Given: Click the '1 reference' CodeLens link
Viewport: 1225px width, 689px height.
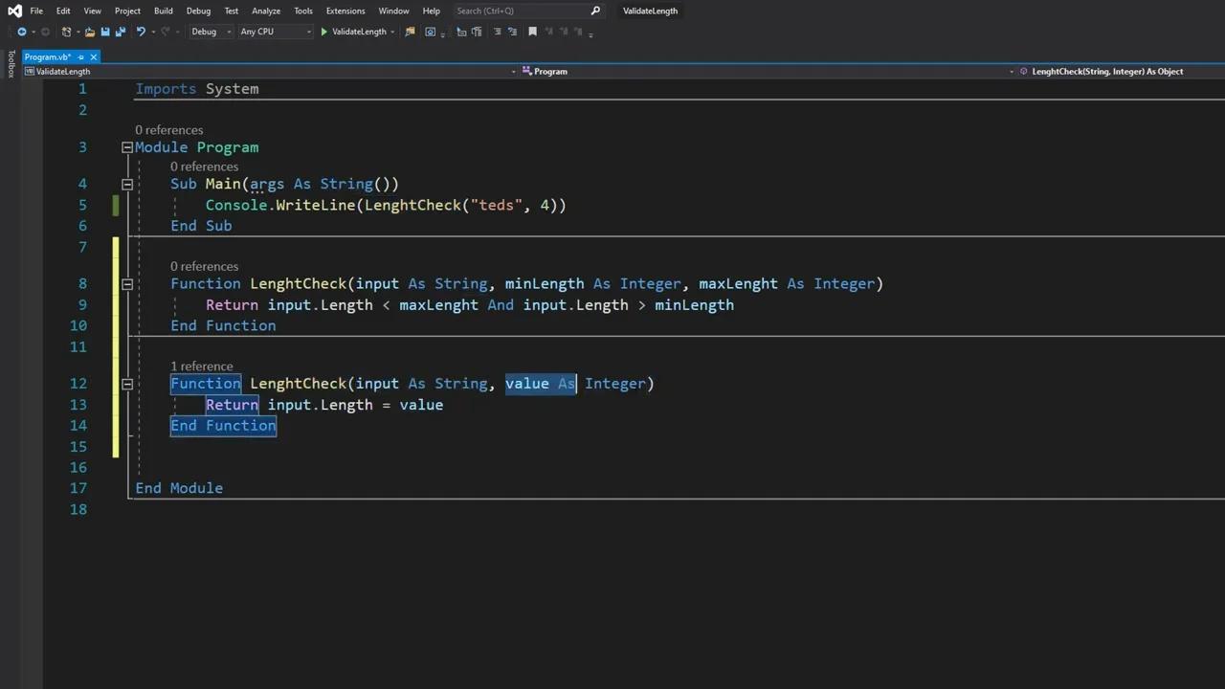Looking at the screenshot, I should pyautogui.click(x=201, y=367).
